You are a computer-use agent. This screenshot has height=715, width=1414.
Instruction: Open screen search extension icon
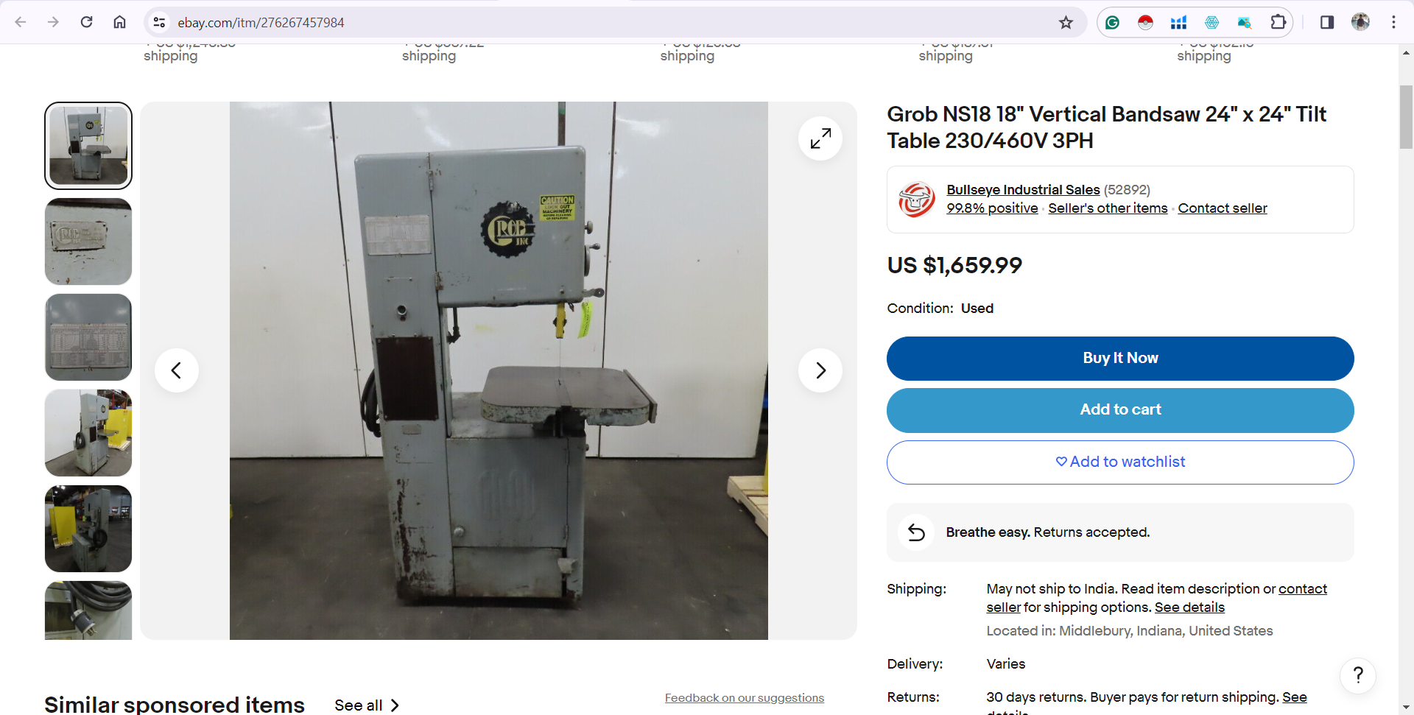(x=1245, y=23)
